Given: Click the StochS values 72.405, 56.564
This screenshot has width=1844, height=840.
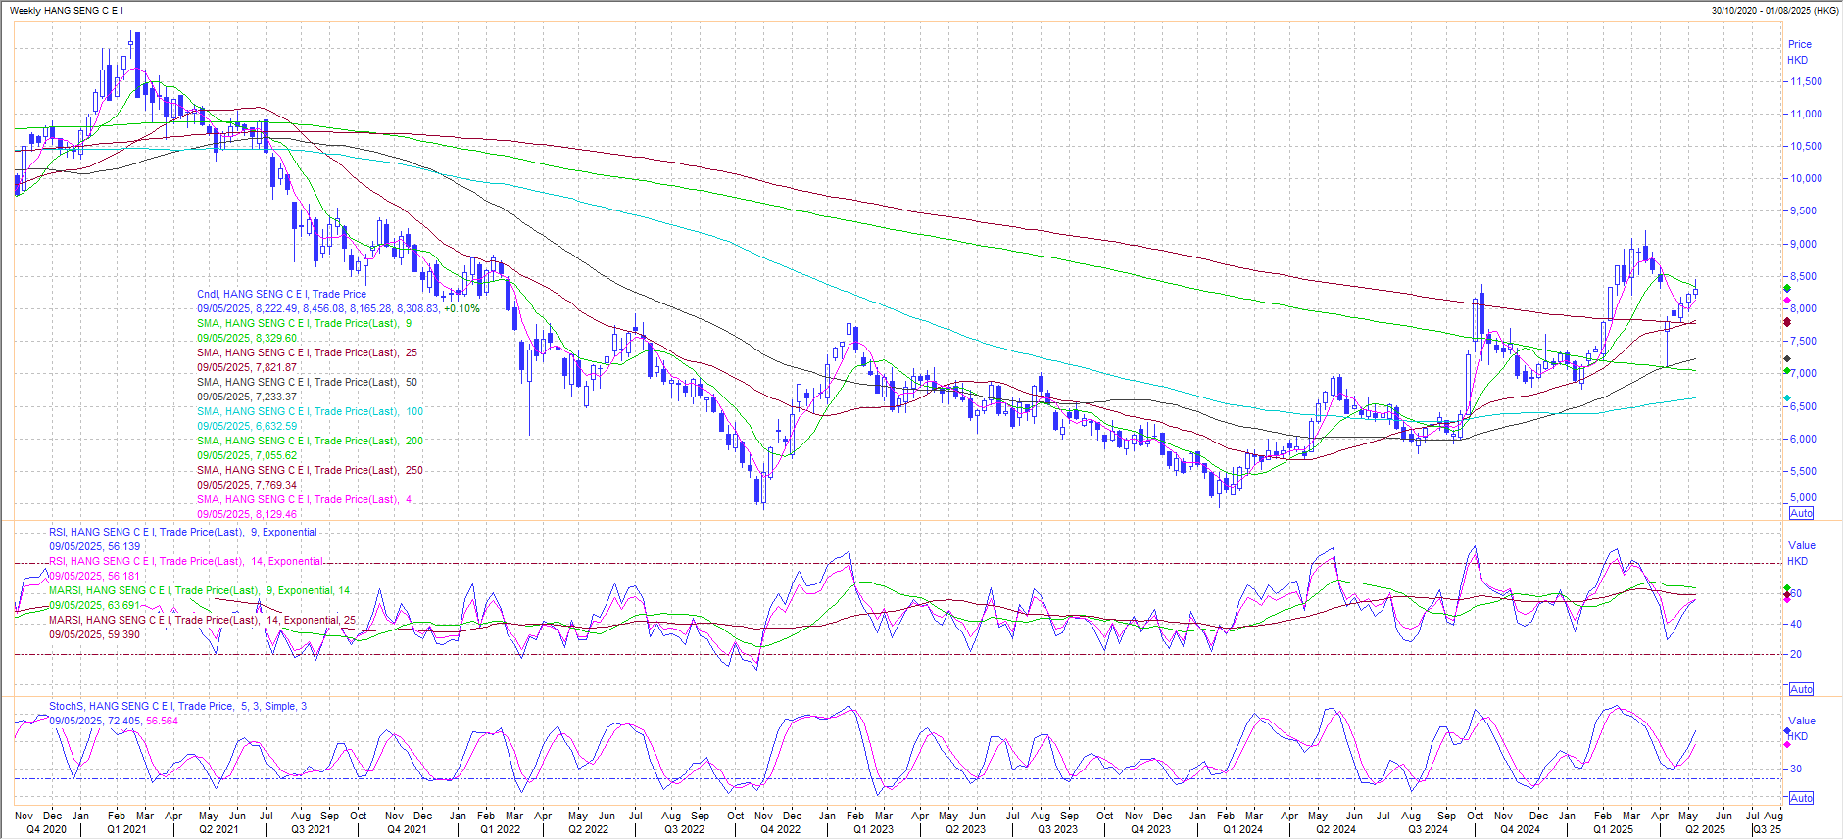Looking at the screenshot, I should [115, 721].
